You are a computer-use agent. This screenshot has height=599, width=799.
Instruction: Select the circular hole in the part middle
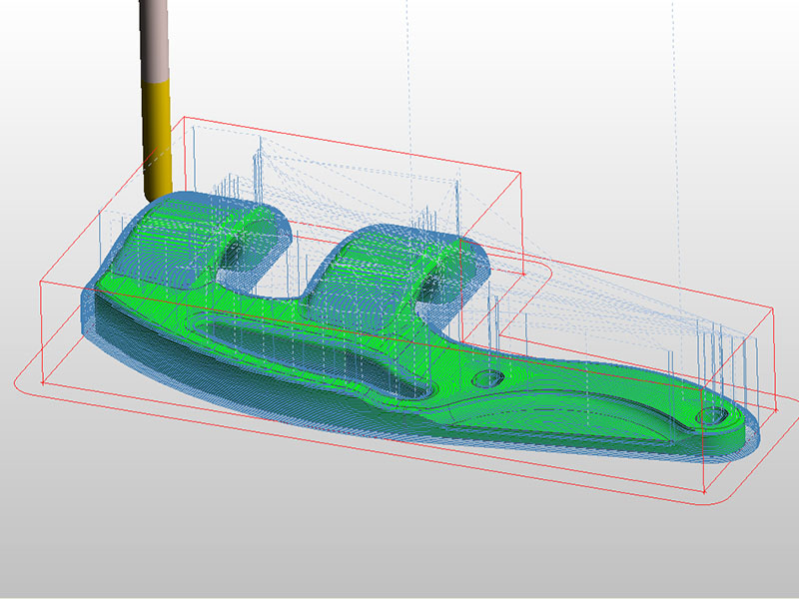coord(488,378)
